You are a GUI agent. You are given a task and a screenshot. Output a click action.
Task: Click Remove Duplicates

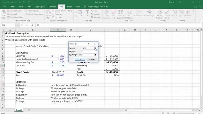(121, 14)
